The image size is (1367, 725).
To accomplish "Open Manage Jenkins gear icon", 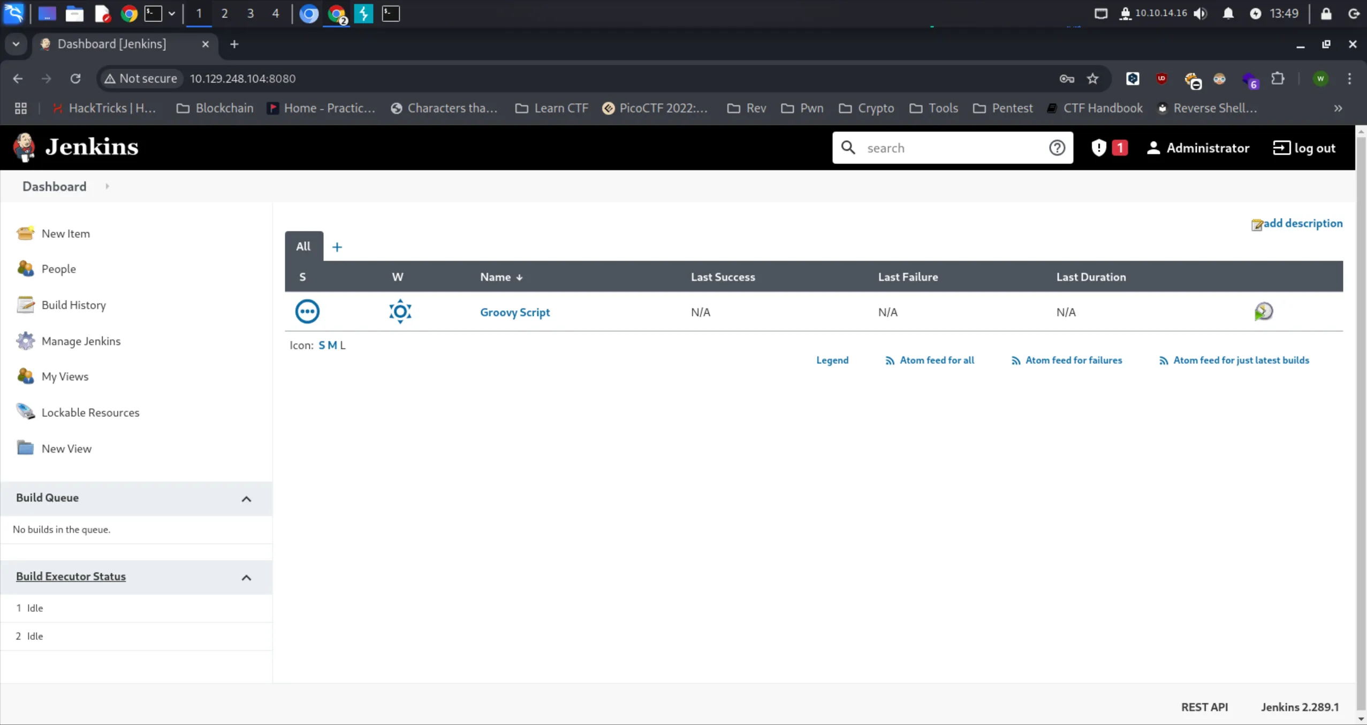I will click(x=25, y=341).
